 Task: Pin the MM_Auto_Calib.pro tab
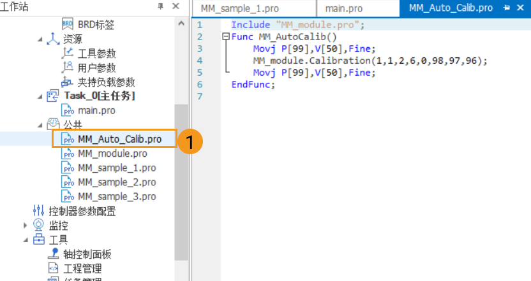click(x=507, y=8)
